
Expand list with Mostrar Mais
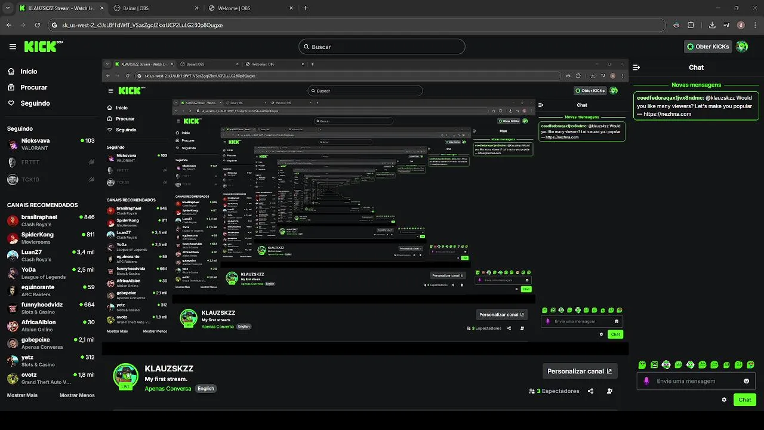tap(22, 395)
